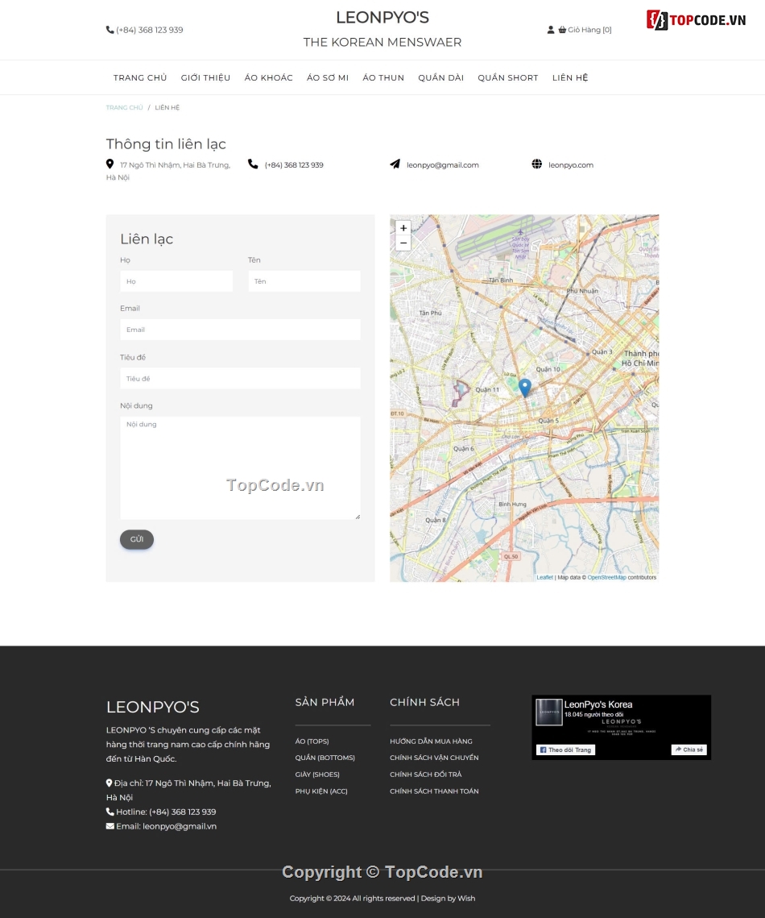The height and width of the screenshot is (918, 765).
Task: Click the TopCode.vn logo
Action: tap(696, 20)
